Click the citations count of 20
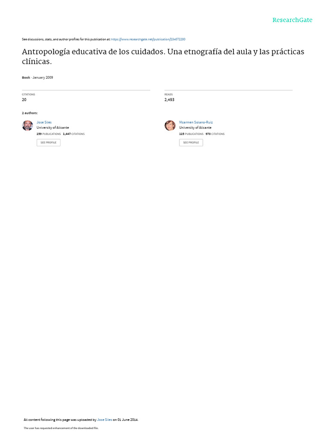The height and width of the screenshot is (438, 329). pyautogui.click(x=24, y=100)
